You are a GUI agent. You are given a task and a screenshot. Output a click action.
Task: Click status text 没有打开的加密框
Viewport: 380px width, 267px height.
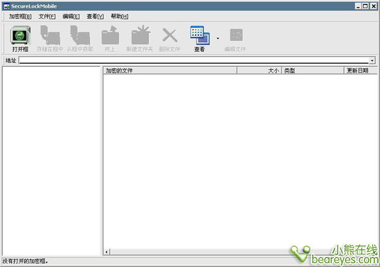pyautogui.click(x=25, y=261)
